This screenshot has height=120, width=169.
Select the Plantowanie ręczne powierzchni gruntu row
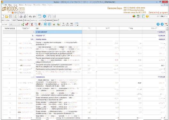(84, 69)
